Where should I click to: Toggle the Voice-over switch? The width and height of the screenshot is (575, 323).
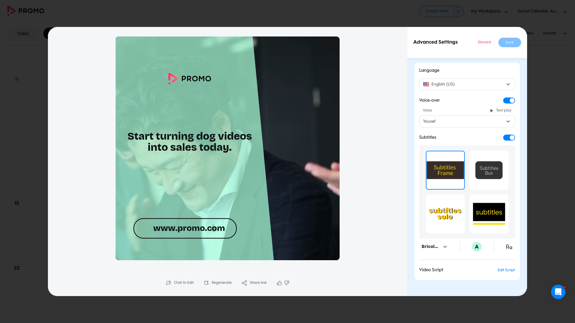coord(509,100)
